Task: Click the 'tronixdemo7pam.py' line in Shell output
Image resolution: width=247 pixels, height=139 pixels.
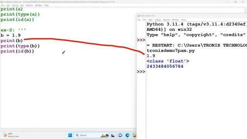Action: [x=171, y=51]
